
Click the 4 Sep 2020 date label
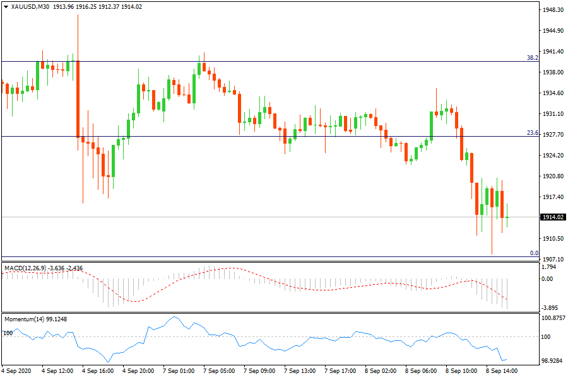[x=16, y=371]
